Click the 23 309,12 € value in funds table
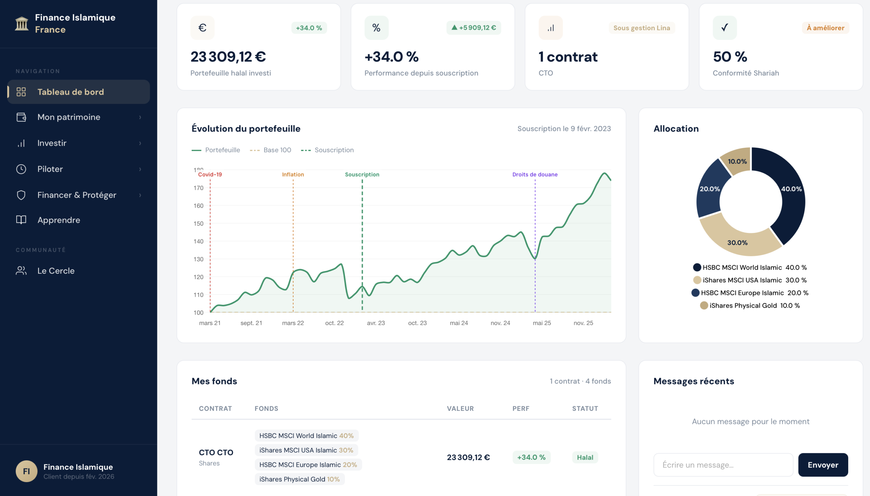Image resolution: width=870 pixels, height=496 pixels. pos(468,457)
